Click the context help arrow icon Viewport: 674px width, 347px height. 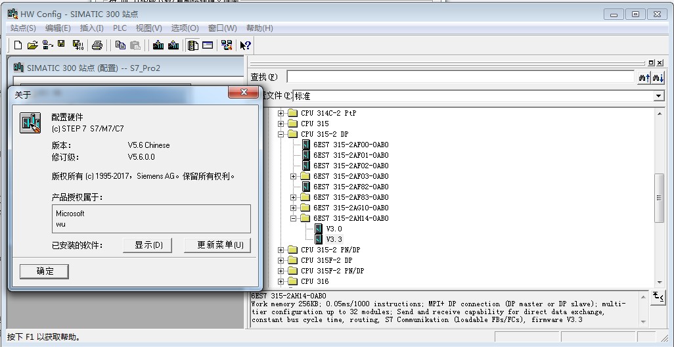[x=245, y=45]
